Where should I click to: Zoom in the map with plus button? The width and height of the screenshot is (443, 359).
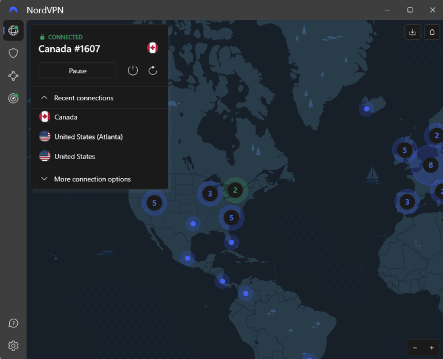pyautogui.click(x=431, y=347)
